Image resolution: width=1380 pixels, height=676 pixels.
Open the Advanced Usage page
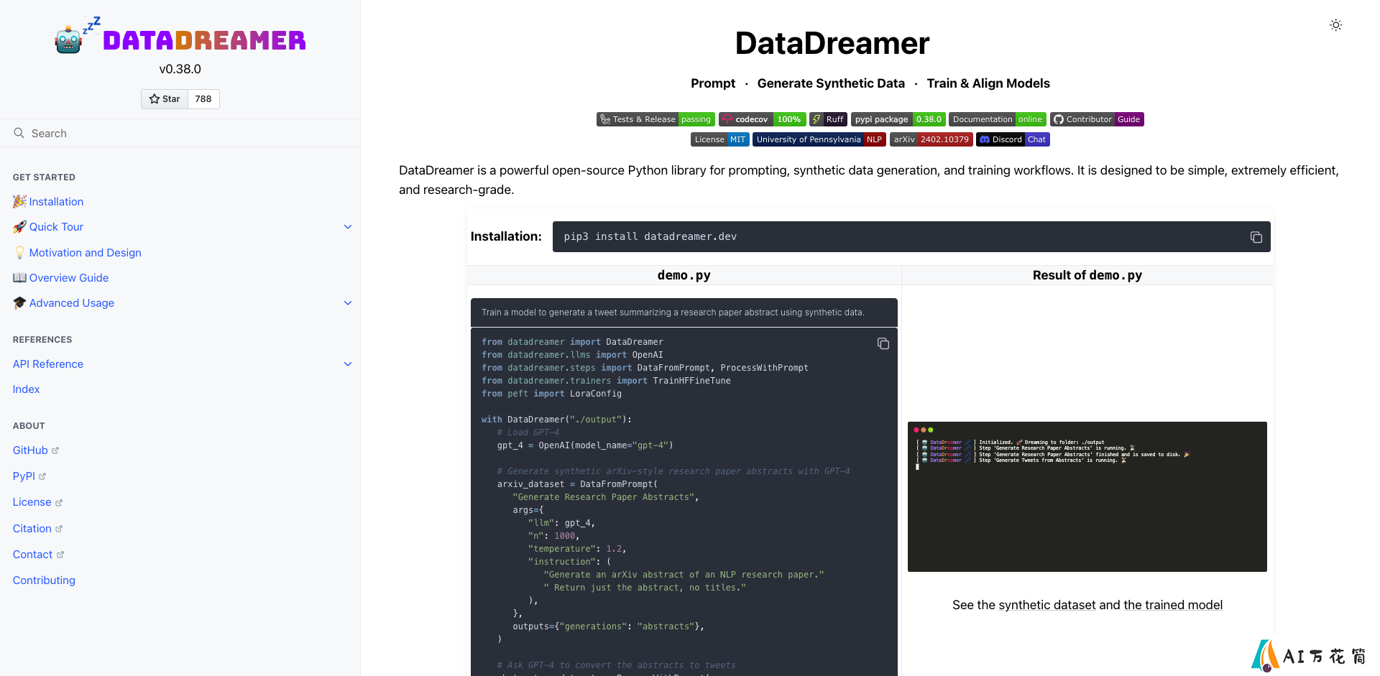pyautogui.click(x=72, y=303)
